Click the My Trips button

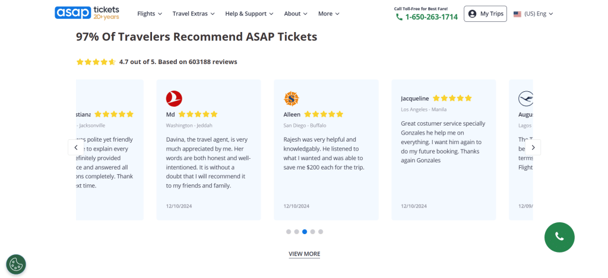pyautogui.click(x=485, y=14)
